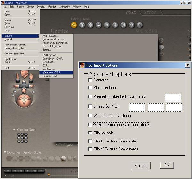Choose Wireframe display style sphere
This screenshot has height=179, width=192.
click(x=21, y=158)
